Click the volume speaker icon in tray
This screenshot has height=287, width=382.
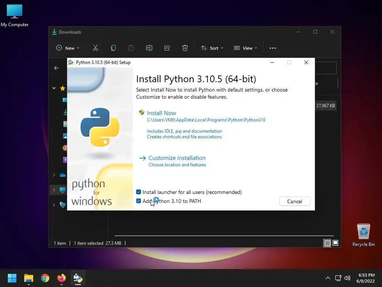click(x=347, y=278)
